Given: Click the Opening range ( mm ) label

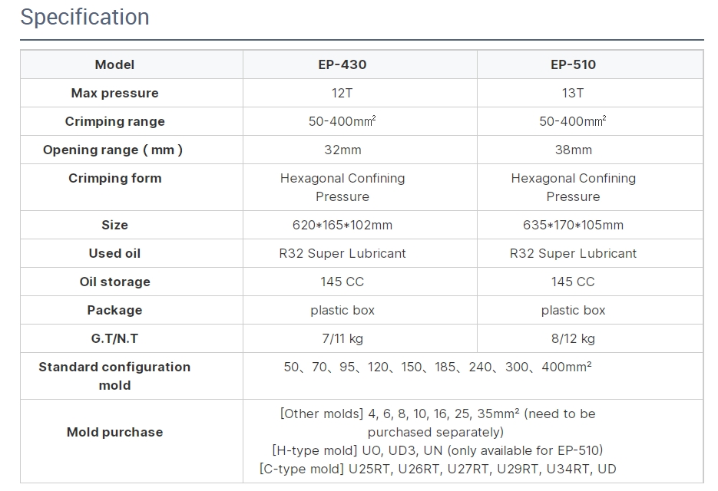Looking at the screenshot, I should click(113, 150).
